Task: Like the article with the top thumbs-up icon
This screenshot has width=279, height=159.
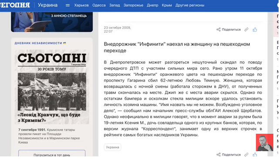Action: tap(255, 30)
